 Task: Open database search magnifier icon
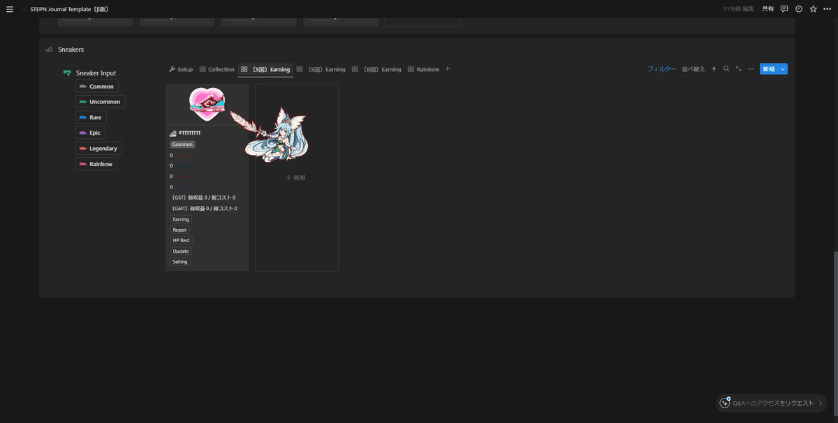pyautogui.click(x=726, y=69)
